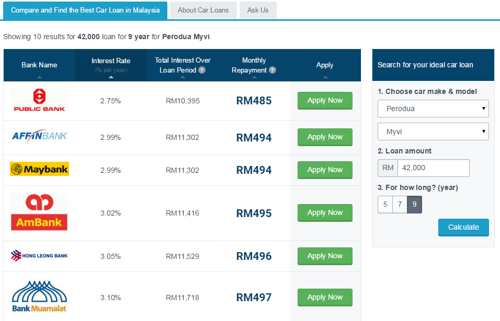Apply Now for Hong Leong Bank loan
This screenshot has width=500, height=321.
tap(325, 256)
